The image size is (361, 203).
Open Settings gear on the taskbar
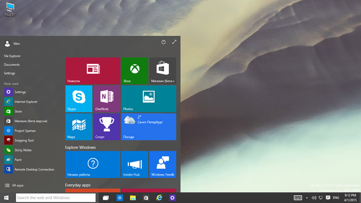click(x=172, y=198)
